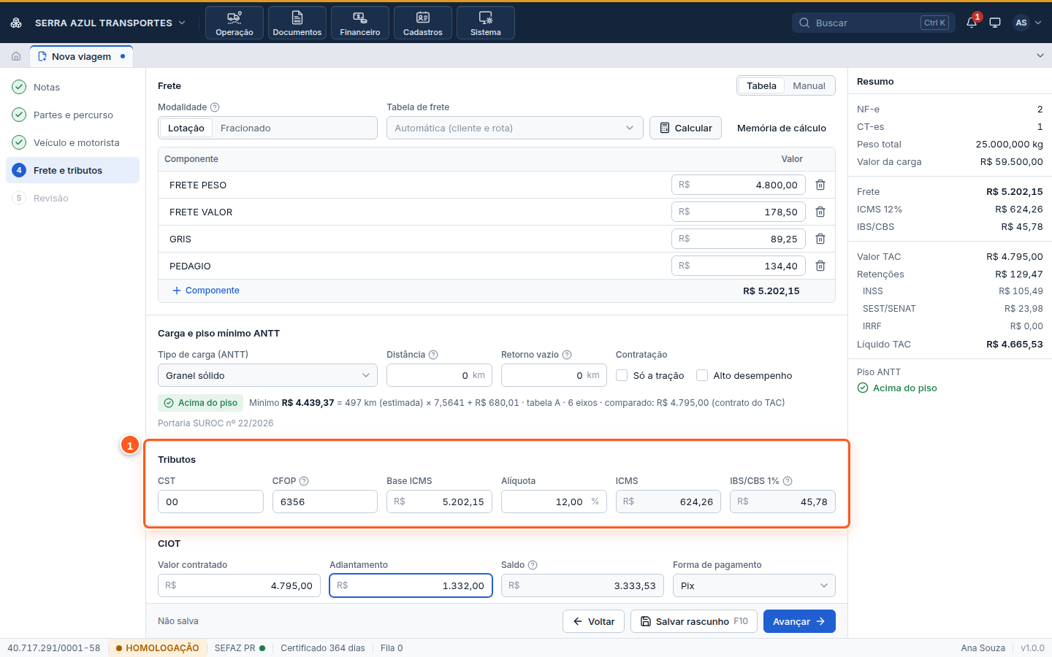The width and height of the screenshot is (1052, 657).
Task: Show Saldo help icon
Action: coord(533,565)
